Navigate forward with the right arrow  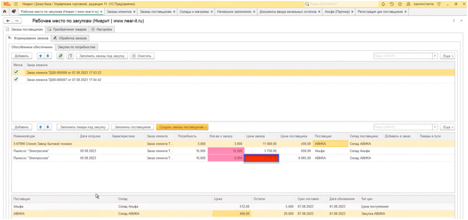pos(17,21)
